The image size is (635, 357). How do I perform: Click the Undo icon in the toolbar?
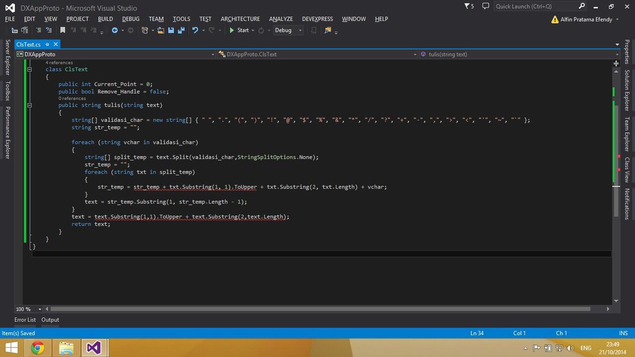[195, 30]
